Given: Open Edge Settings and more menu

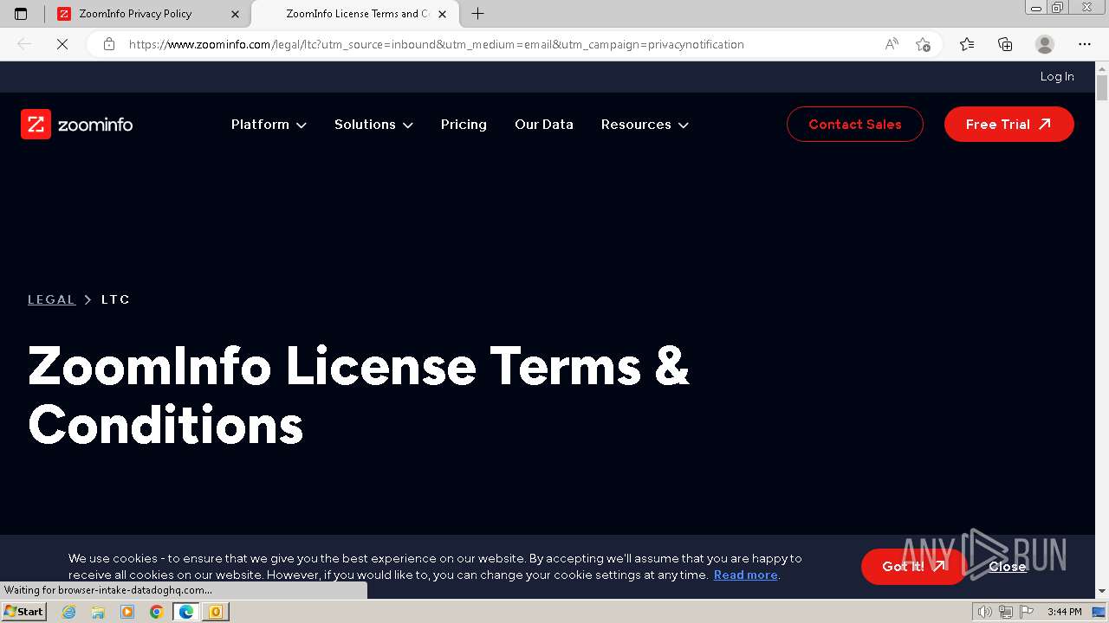Looking at the screenshot, I should pos(1085,44).
